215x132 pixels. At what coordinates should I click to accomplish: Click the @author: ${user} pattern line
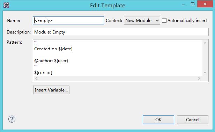pos(51,61)
